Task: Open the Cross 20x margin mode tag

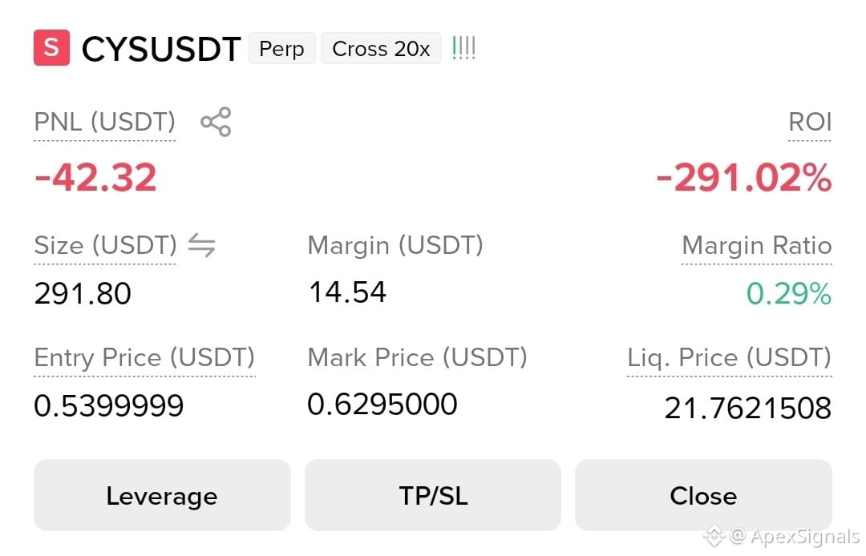Action: (x=381, y=49)
